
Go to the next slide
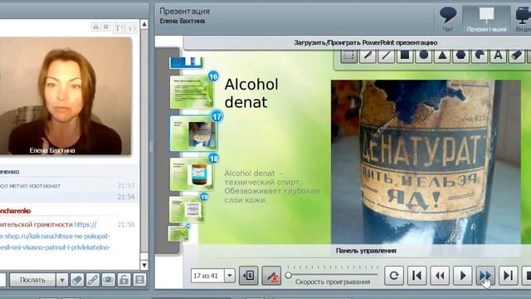[x=485, y=276]
